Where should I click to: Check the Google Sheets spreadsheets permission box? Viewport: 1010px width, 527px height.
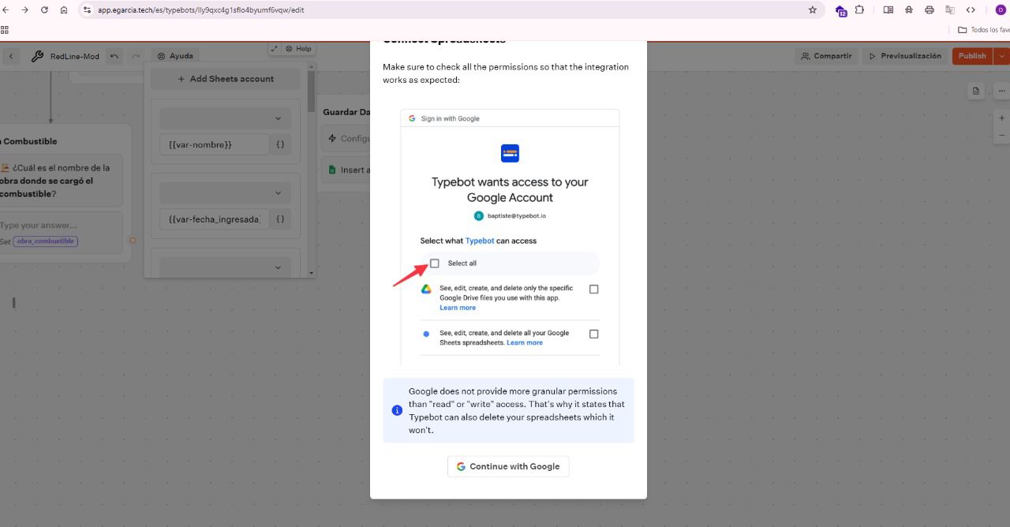click(x=594, y=334)
